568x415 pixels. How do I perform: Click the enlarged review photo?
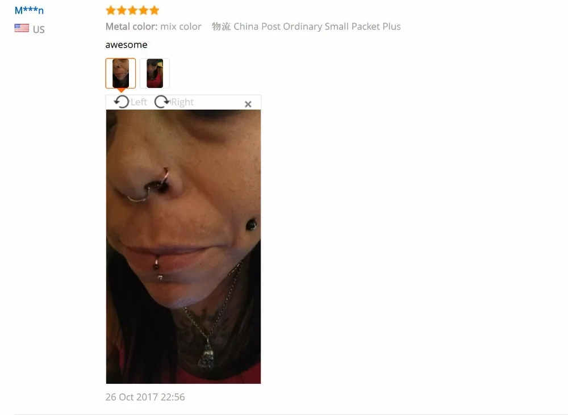tap(183, 246)
